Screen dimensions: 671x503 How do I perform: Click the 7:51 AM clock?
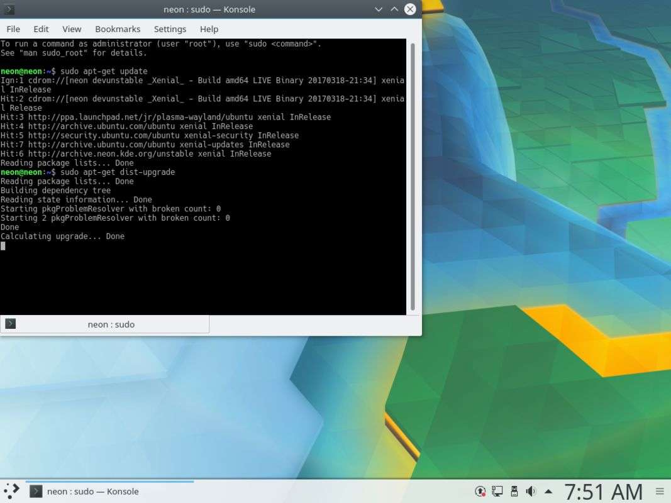pos(603,491)
